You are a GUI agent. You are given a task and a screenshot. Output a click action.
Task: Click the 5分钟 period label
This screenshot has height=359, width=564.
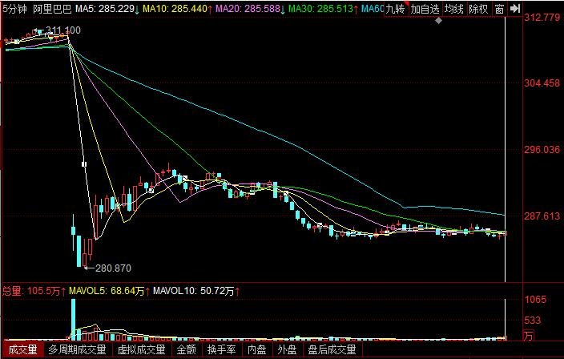(x=14, y=9)
